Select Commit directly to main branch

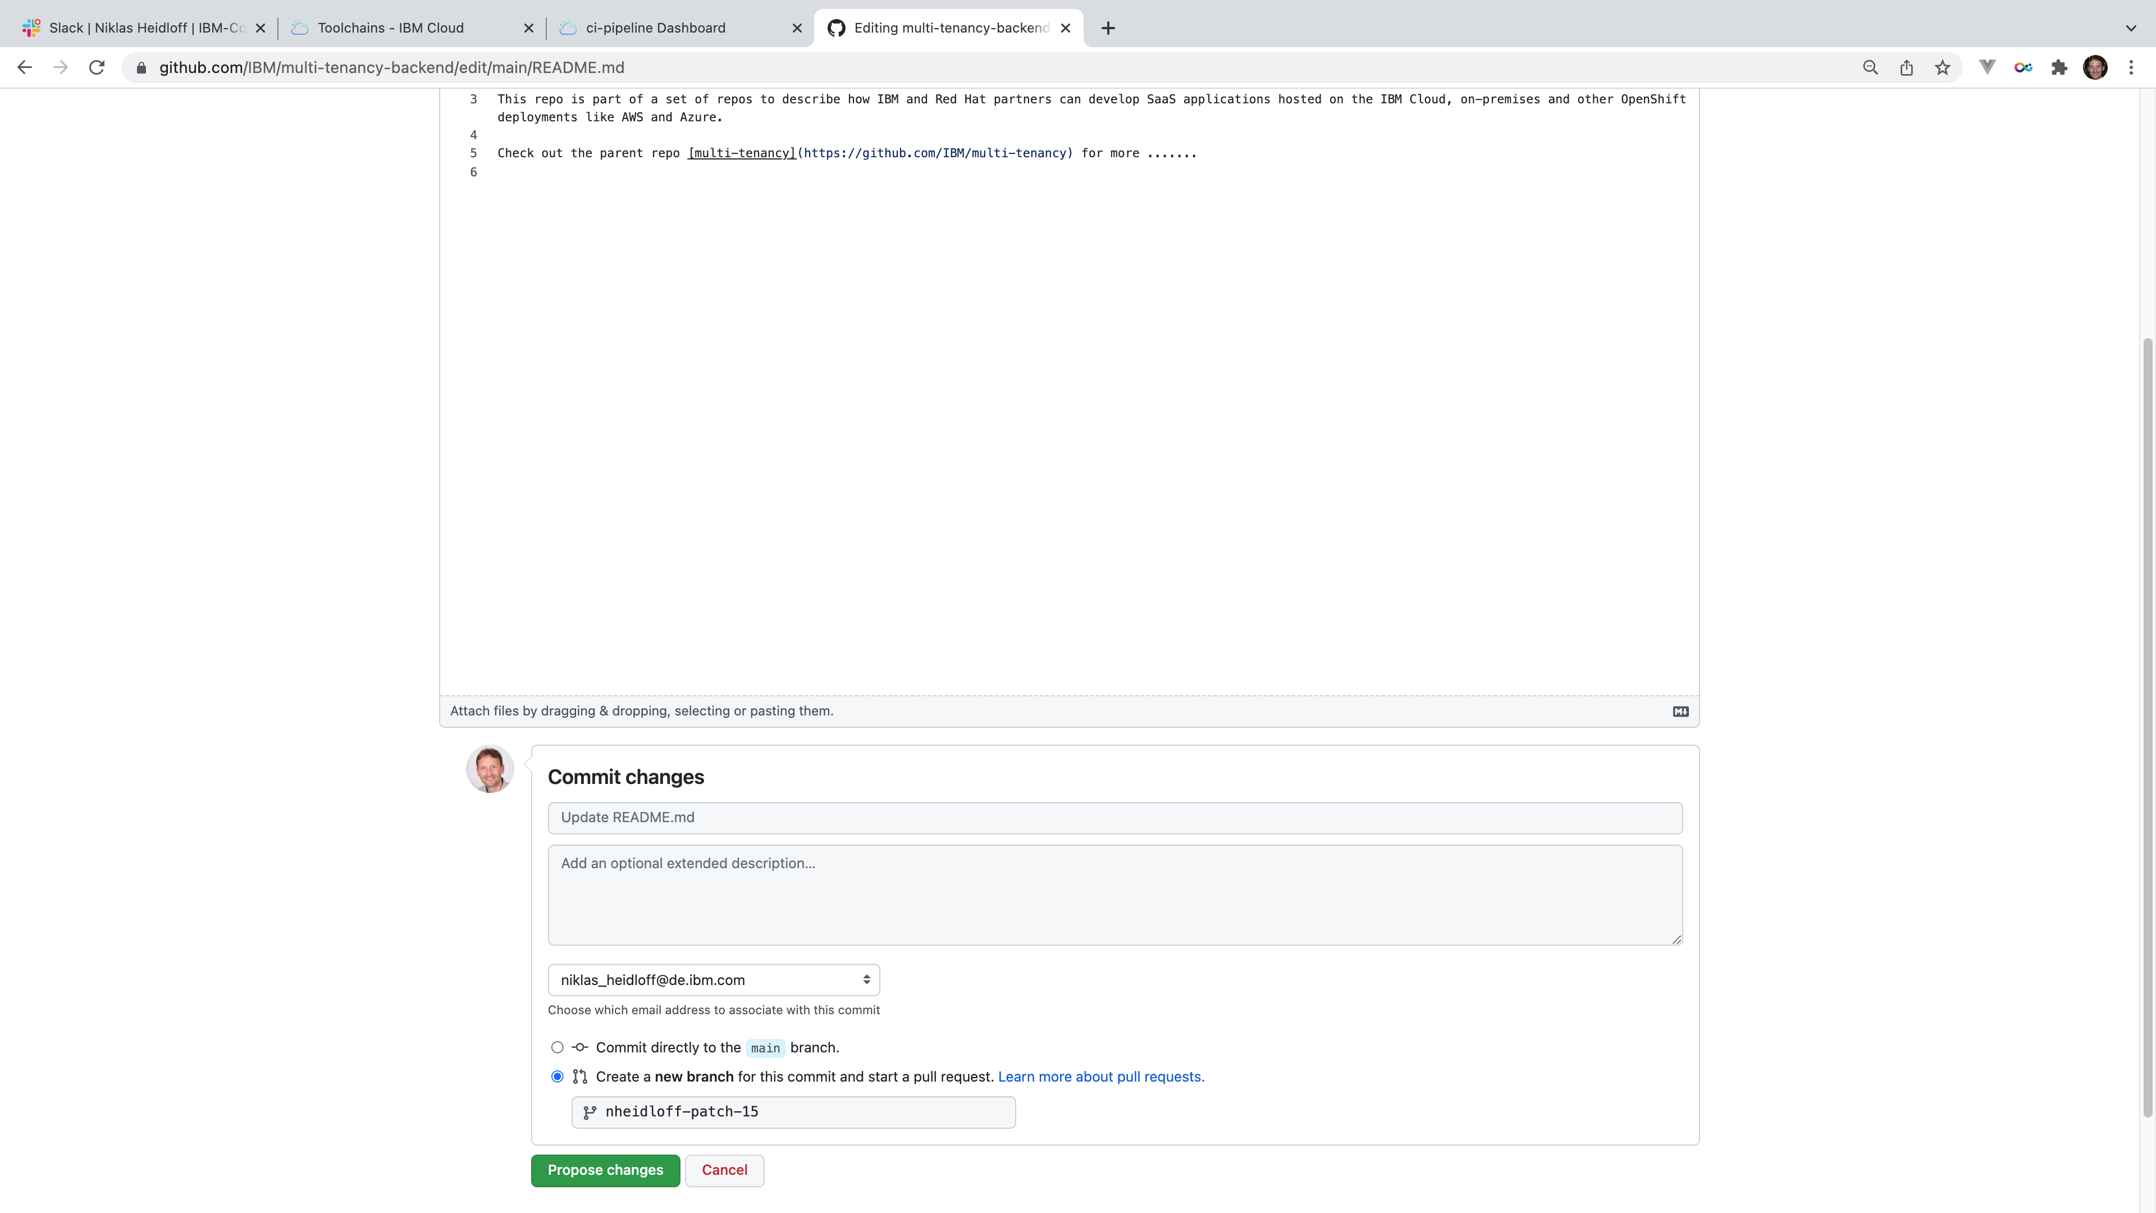pyautogui.click(x=558, y=1047)
